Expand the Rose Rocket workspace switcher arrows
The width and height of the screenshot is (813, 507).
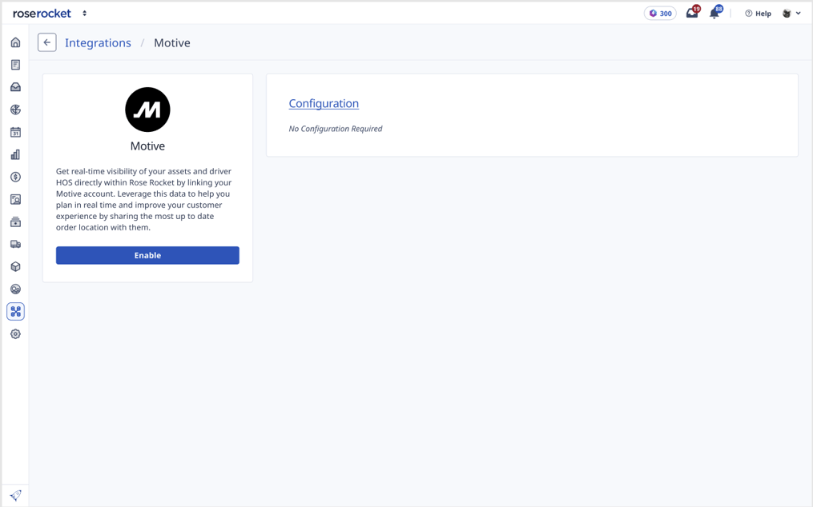[85, 14]
